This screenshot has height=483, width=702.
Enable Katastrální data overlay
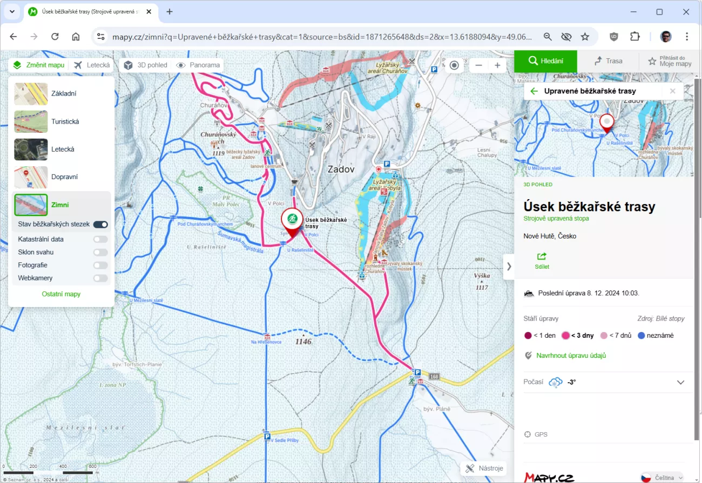100,239
